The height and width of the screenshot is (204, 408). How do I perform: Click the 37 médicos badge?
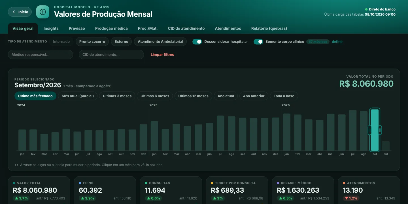[x=318, y=42]
